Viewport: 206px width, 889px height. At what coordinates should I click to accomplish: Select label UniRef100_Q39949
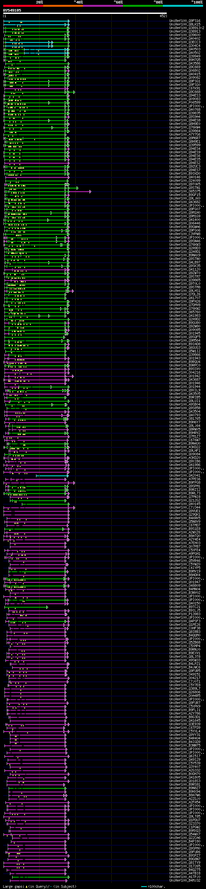(x=185, y=56)
